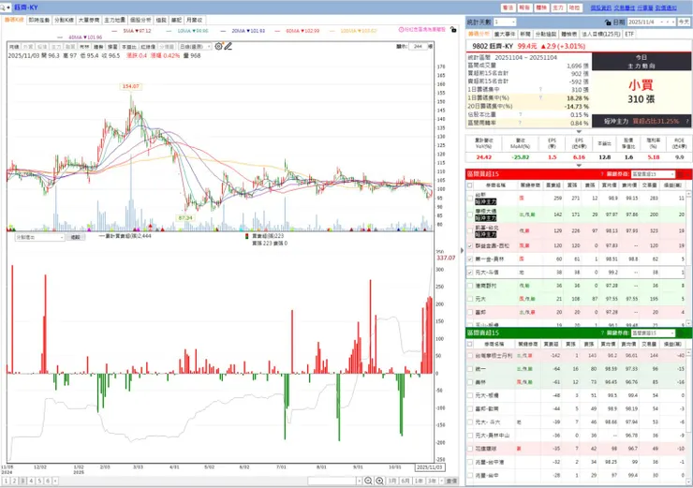Open the 統計天數 dropdown
Viewport: 693px width, 488px height.
pyautogui.click(x=505, y=22)
